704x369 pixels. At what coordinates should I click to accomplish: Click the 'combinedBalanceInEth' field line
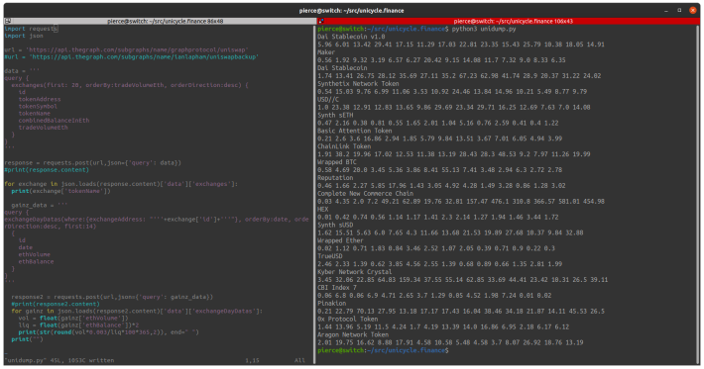click(x=54, y=121)
